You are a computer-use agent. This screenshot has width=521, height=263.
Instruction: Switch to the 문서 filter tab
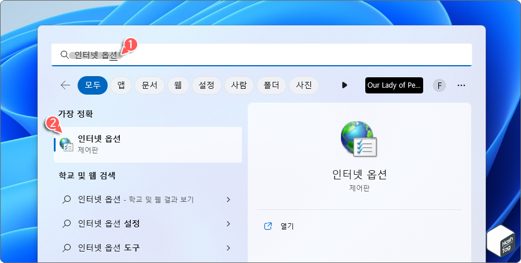[x=149, y=85]
